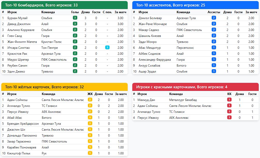
Task: Select player name Александер Фарруджа
Action: pyautogui.click(x=155, y=60)
